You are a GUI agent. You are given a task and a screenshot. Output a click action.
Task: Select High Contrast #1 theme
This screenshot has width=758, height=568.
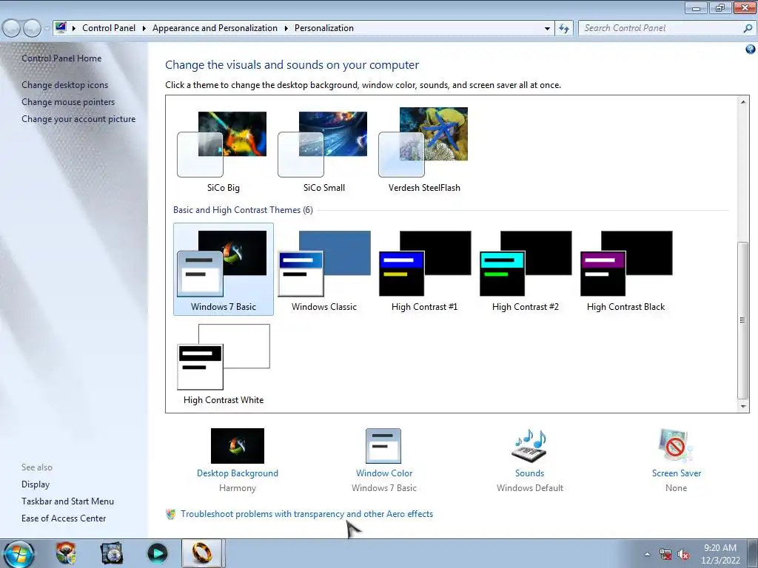[x=424, y=269]
